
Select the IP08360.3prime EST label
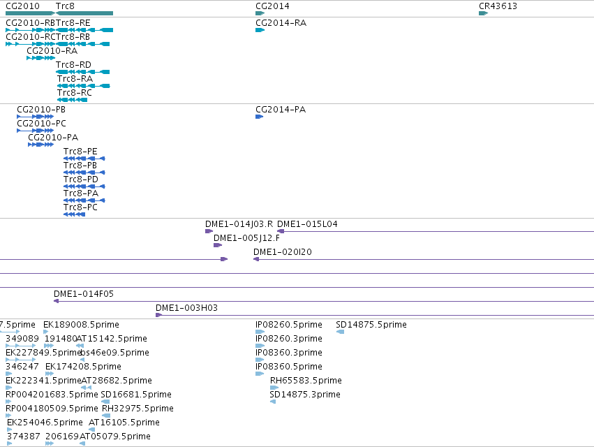pos(289,353)
